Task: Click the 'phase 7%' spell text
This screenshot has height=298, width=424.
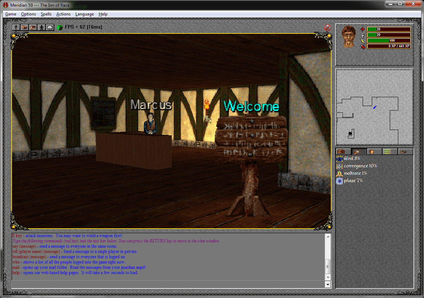Action: (353, 181)
